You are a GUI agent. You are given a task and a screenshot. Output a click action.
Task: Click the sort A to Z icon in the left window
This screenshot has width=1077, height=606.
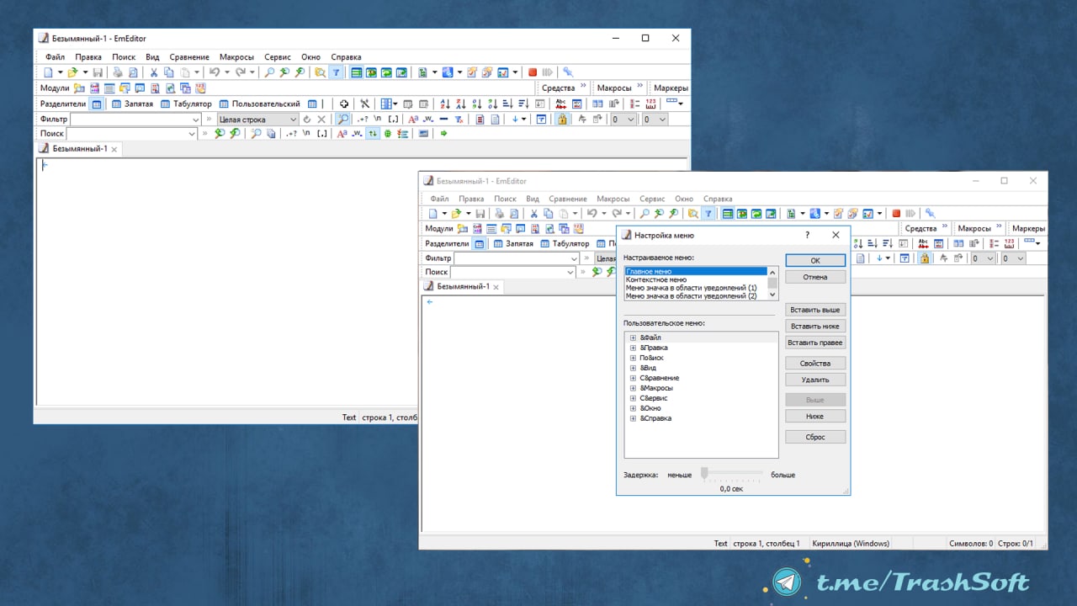(444, 104)
